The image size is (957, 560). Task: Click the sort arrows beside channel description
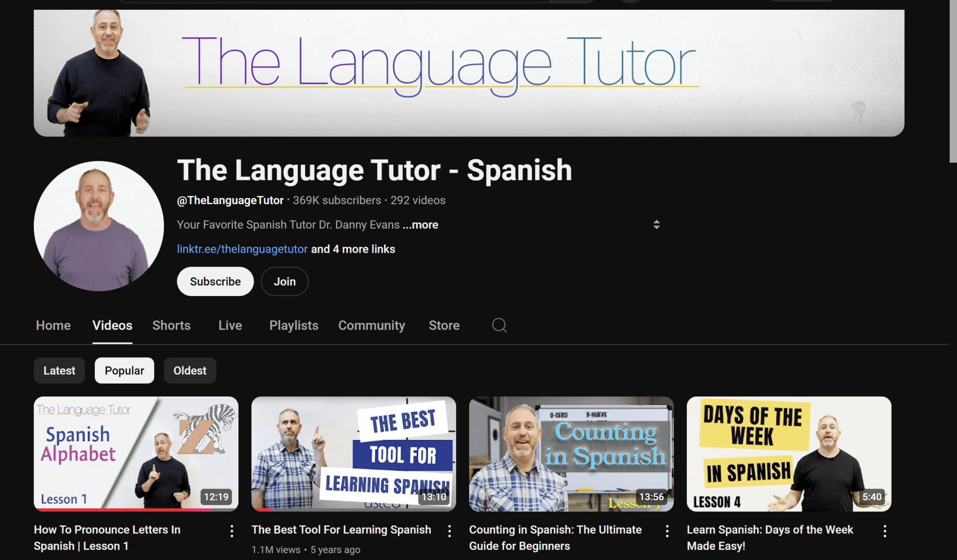pyautogui.click(x=657, y=225)
